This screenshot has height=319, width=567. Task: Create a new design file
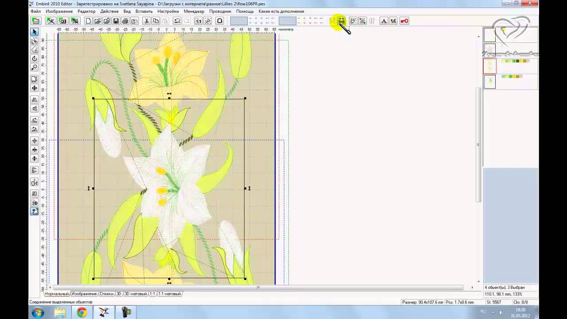[88, 21]
